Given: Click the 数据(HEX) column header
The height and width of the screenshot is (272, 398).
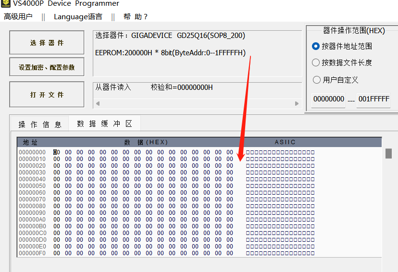Looking at the screenshot, I should click(146, 142).
